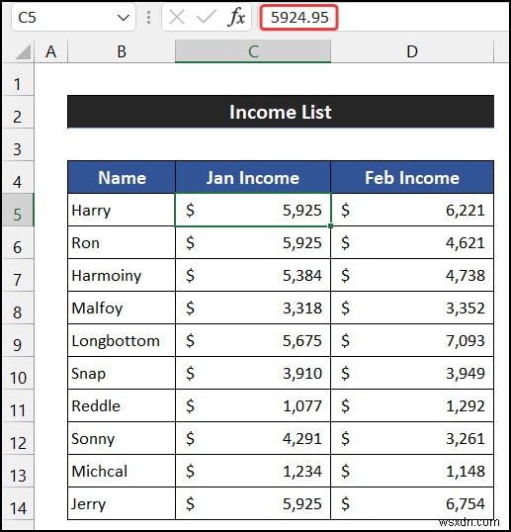The image size is (511, 532).
Task: Select the cell containing Longbottom
Action: (122, 340)
